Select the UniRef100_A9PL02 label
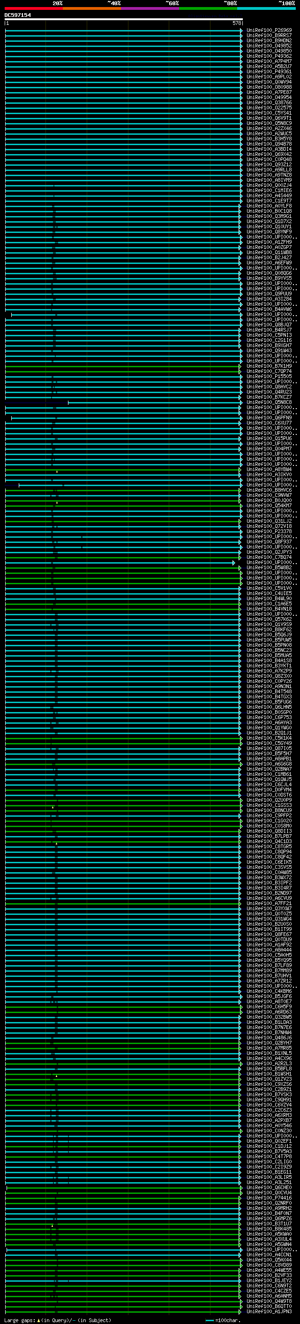 pyautogui.click(x=269, y=77)
